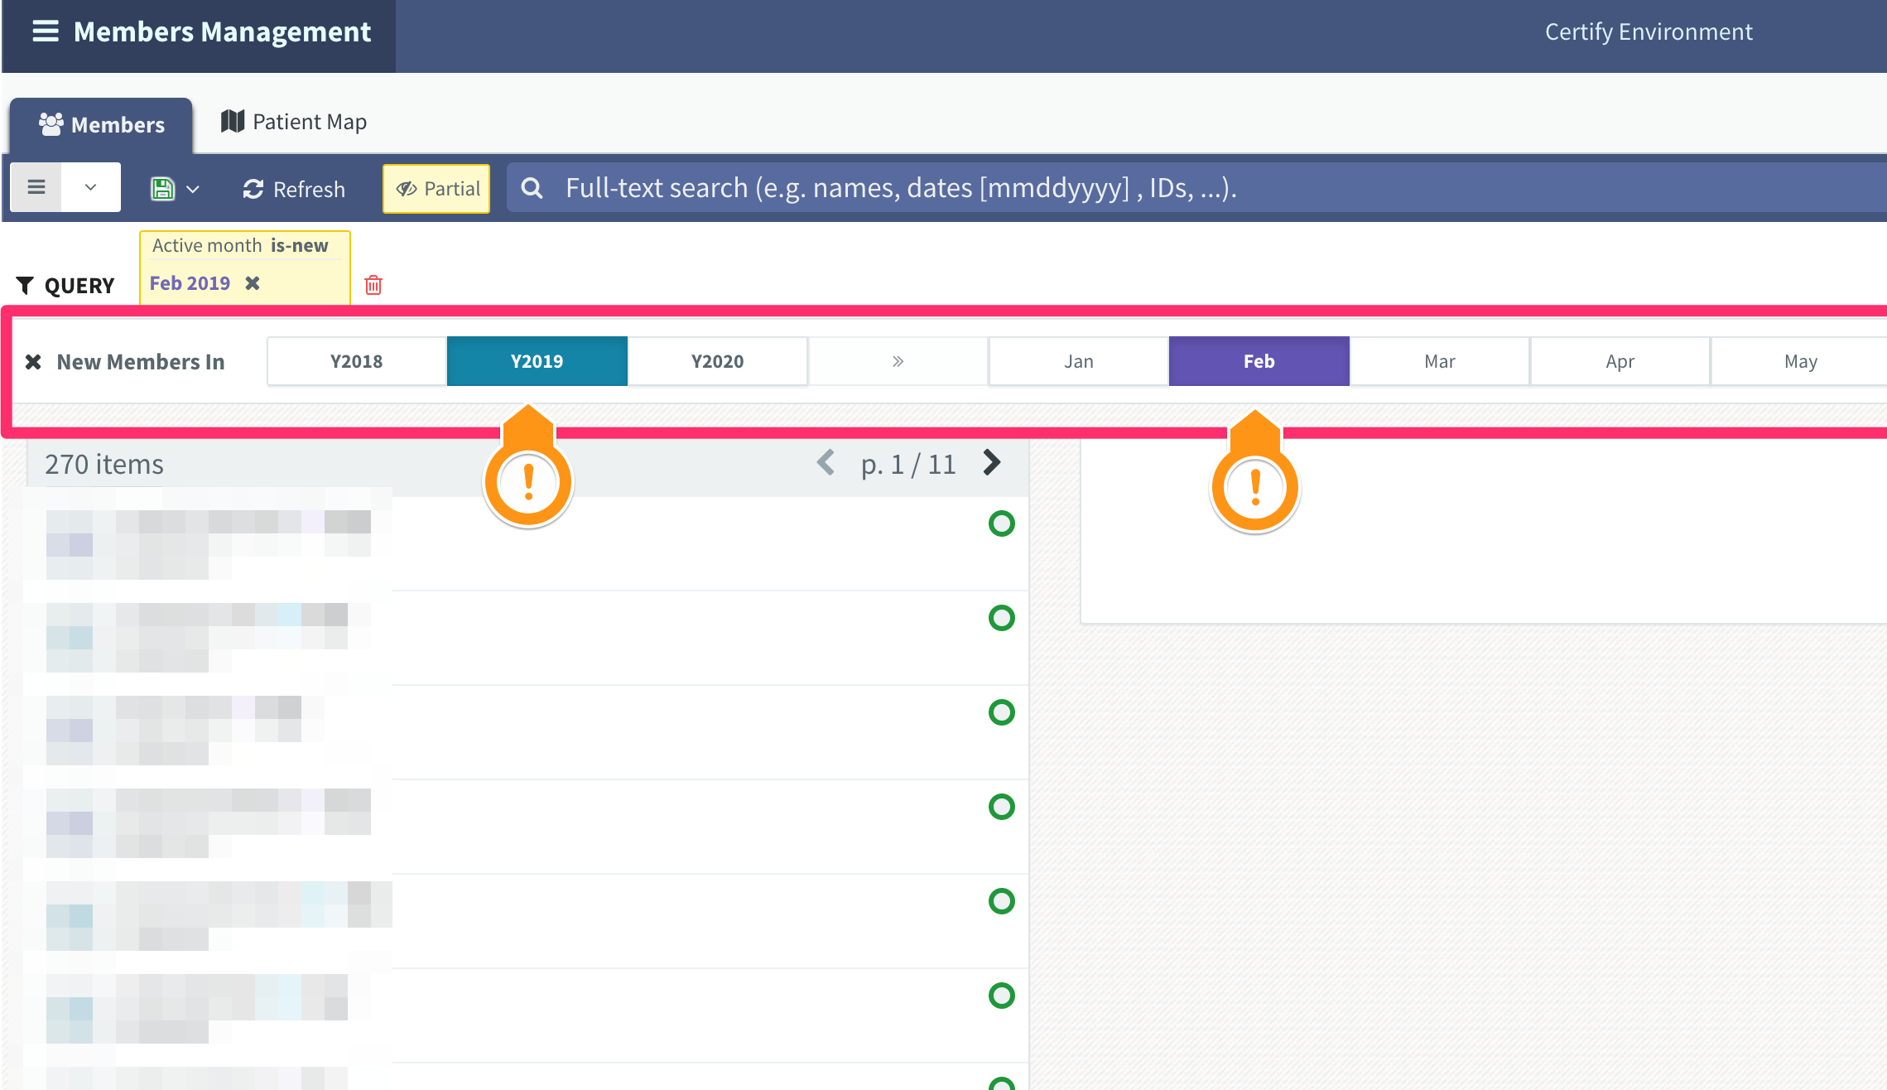Click the list view hamburger button
Image resolution: width=1887 pixels, height=1090 pixels.
tap(36, 187)
